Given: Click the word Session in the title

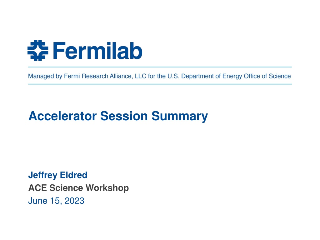Looking at the screenshot, I should click(x=124, y=116).
